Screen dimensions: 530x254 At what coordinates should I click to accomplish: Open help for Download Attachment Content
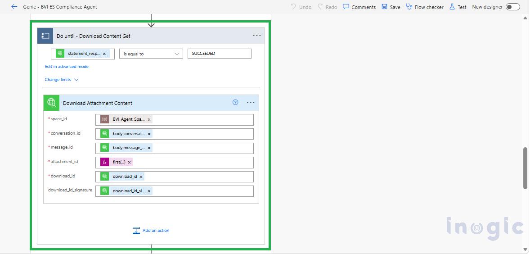pyautogui.click(x=236, y=103)
